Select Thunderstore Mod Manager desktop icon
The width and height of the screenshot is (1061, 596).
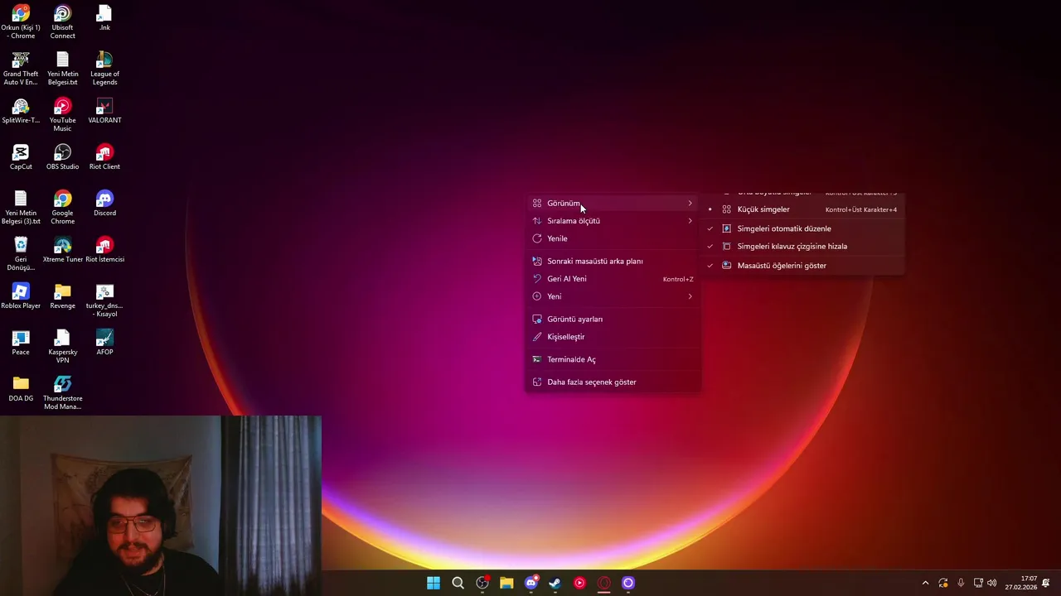[x=62, y=393]
